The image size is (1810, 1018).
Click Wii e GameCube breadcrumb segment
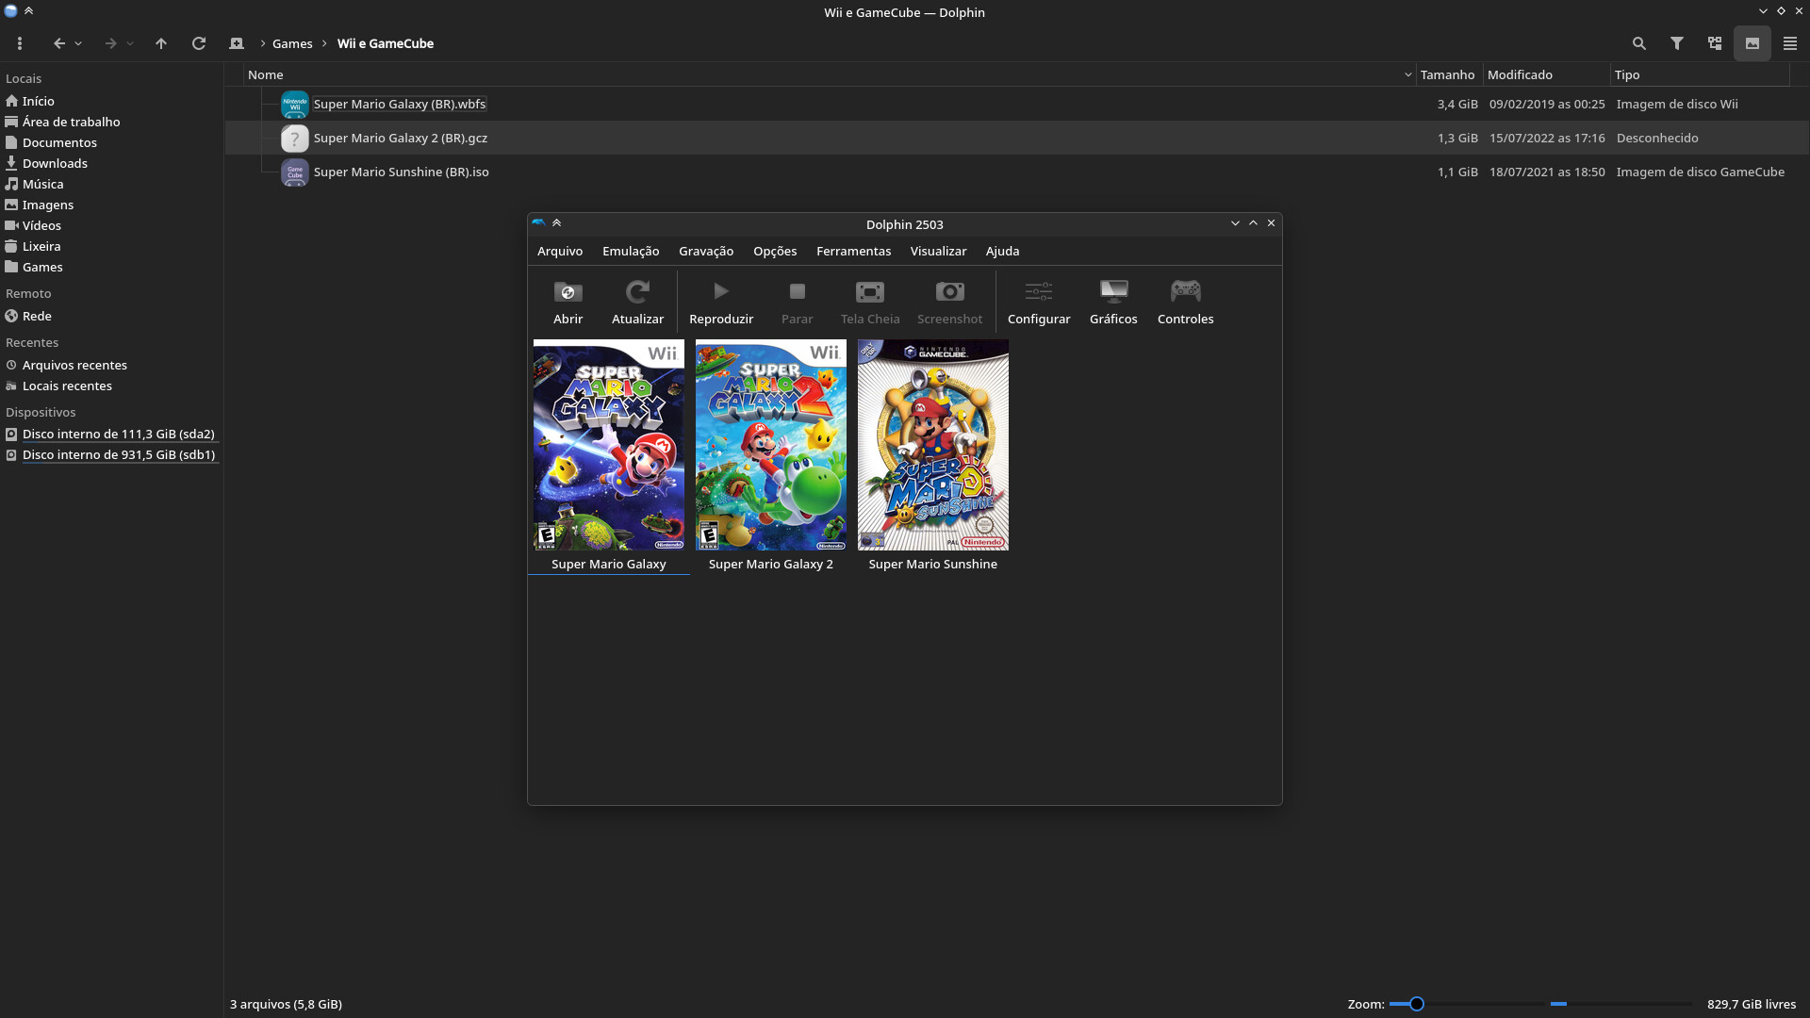click(x=386, y=43)
